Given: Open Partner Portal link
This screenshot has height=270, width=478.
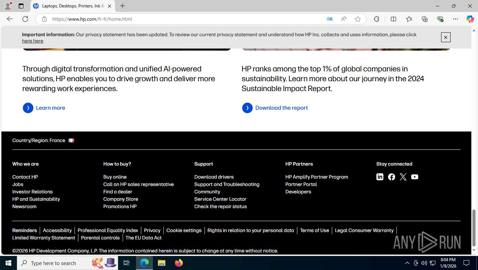Looking at the screenshot, I should 301,184.
